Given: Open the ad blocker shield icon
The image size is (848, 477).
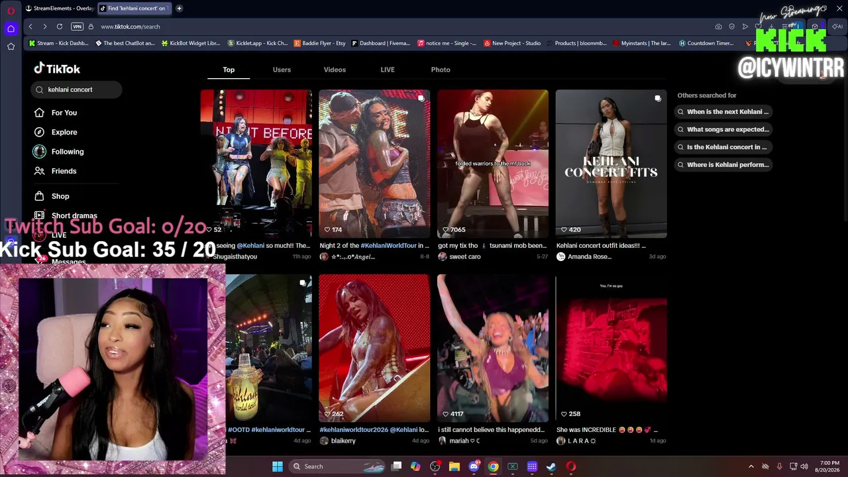Looking at the screenshot, I should (x=731, y=26).
